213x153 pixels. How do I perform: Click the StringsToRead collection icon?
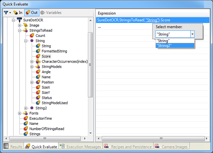(26, 30)
